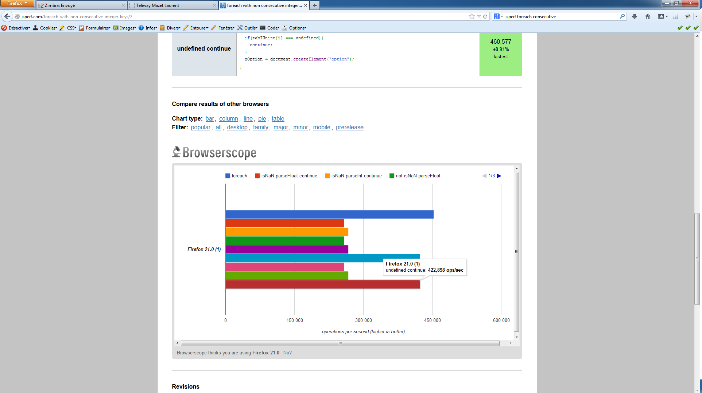Image resolution: width=702 pixels, height=393 pixels.
Task: Open the Outils developer toolbar menu
Action: [247, 28]
